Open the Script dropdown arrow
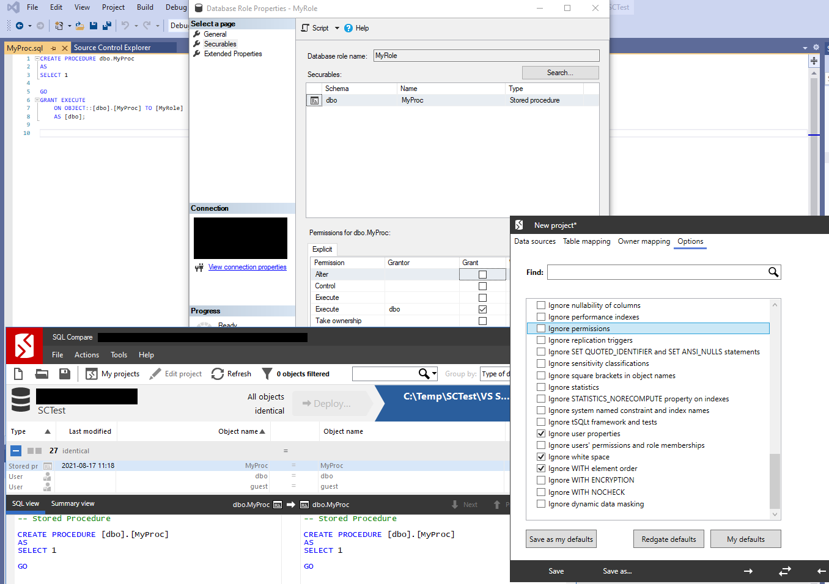Image resolution: width=829 pixels, height=584 pixels. pos(336,28)
